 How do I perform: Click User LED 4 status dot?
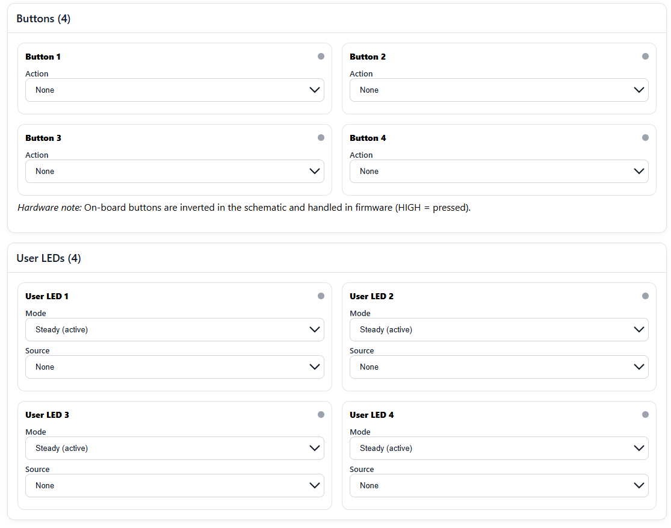[x=645, y=415]
